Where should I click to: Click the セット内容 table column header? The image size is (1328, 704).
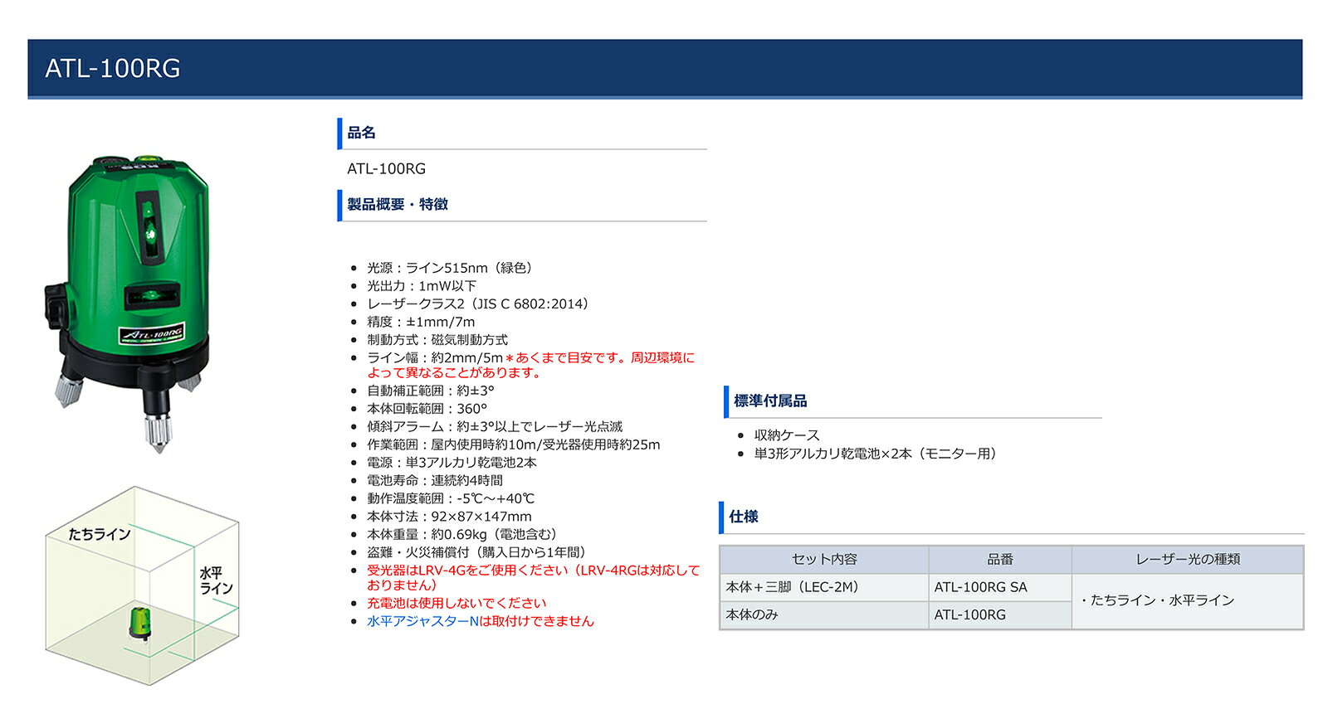824,560
